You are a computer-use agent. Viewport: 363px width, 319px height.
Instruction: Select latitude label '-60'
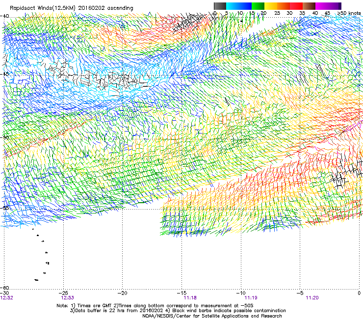coord(4,288)
